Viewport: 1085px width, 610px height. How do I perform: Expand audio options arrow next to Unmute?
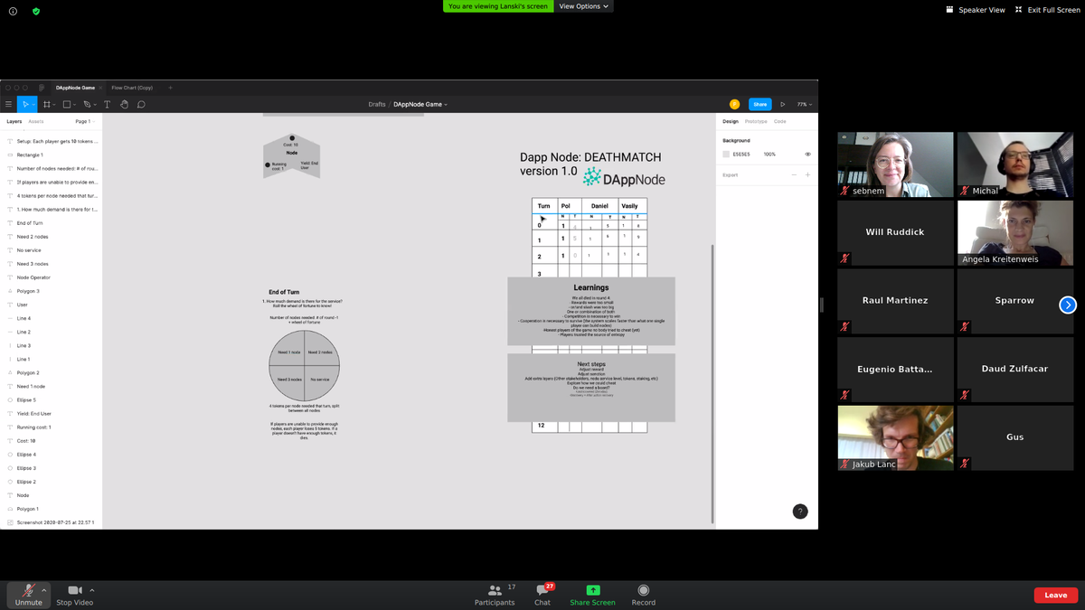(44, 590)
